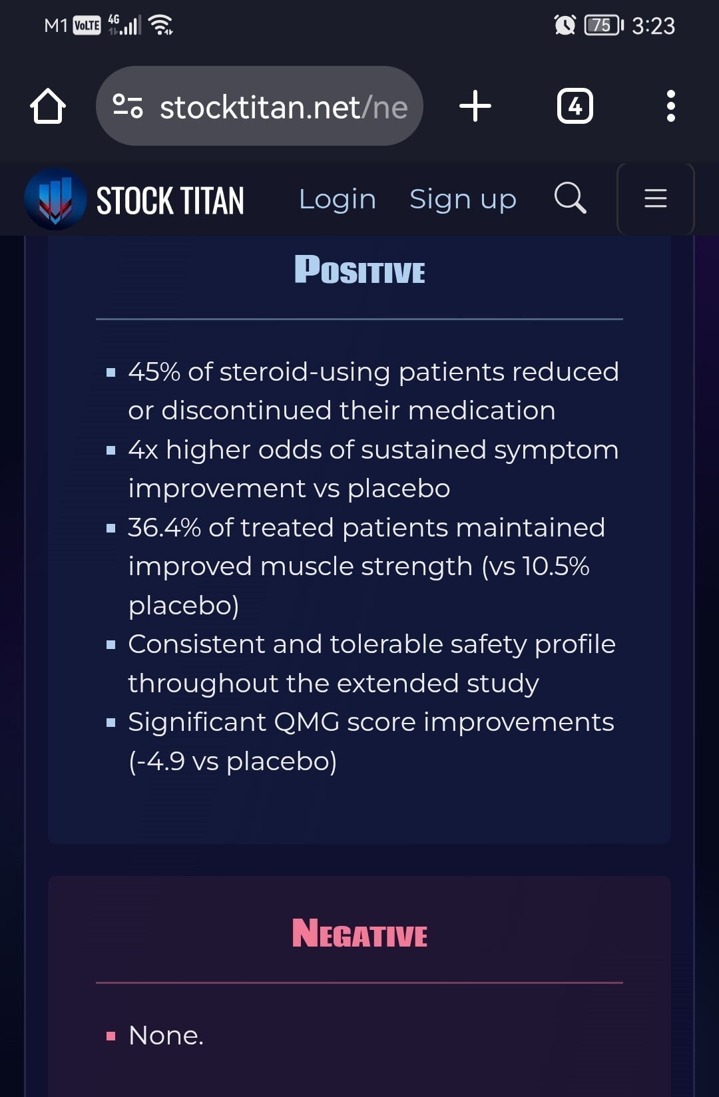This screenshot has height=1097, width=719.
Task: Open the browser three-dot menu
Action: [x=671, y=107]
